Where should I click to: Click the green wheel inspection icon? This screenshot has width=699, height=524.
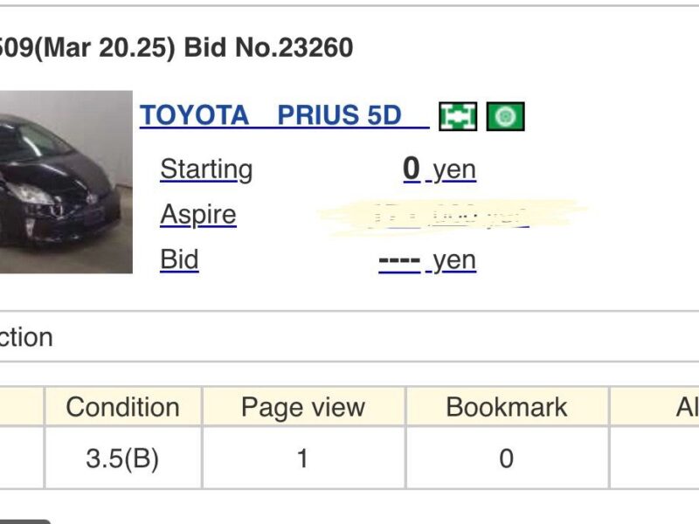coord(507,114)
